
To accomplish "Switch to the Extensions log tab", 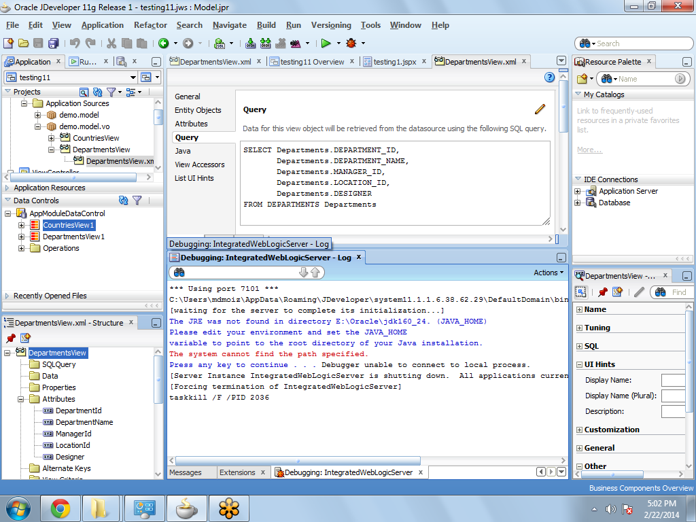I will (237, 473).
